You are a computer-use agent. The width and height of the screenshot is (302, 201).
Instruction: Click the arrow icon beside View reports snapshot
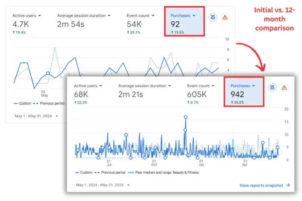288,185
